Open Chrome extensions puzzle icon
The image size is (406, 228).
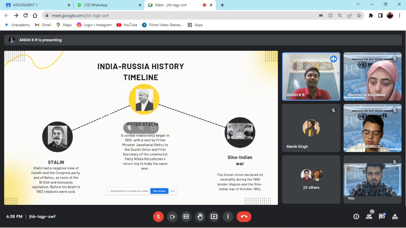click(371, 16)
